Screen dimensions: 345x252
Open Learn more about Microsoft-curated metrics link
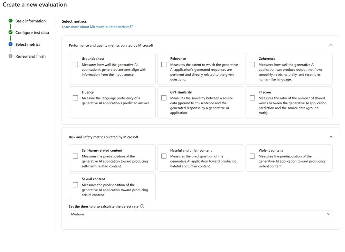(x=95, y=27)
